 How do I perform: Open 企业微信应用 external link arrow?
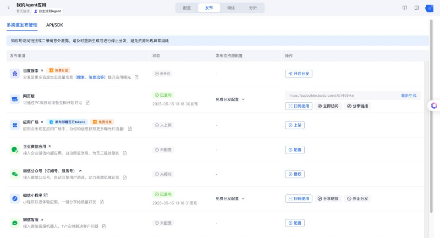click(x=49, y=146)
